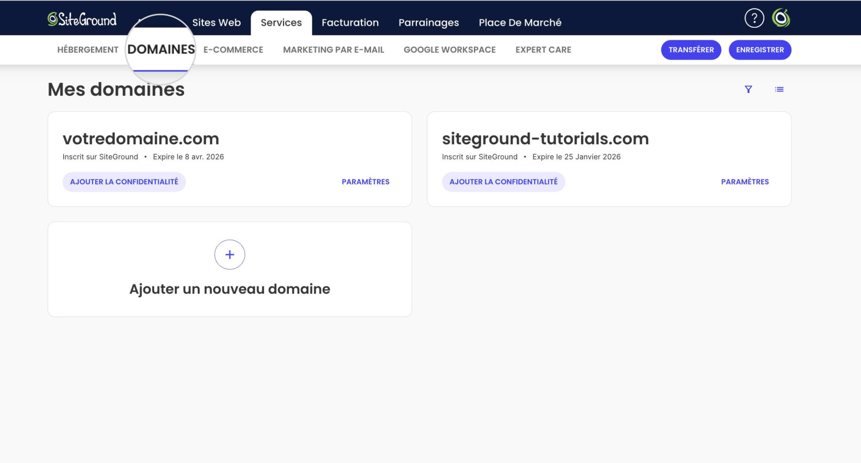Open the Google Workspace sub-tab
This screenshot has width=861, height=463.
(x=449, y=50)
